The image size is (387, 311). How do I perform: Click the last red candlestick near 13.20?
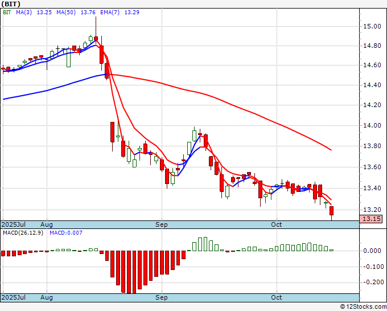pyautogui.click(x=331, y=211)
